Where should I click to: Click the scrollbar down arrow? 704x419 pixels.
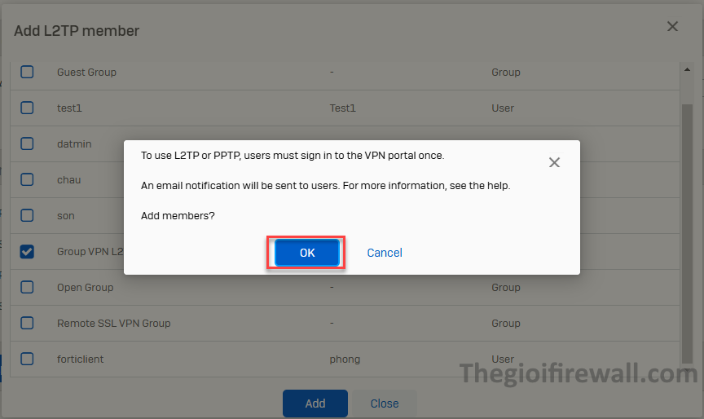click(x=687, y=373)
